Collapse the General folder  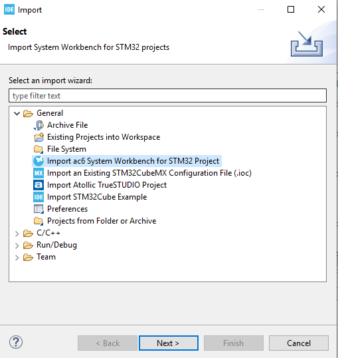coord(17,113)
